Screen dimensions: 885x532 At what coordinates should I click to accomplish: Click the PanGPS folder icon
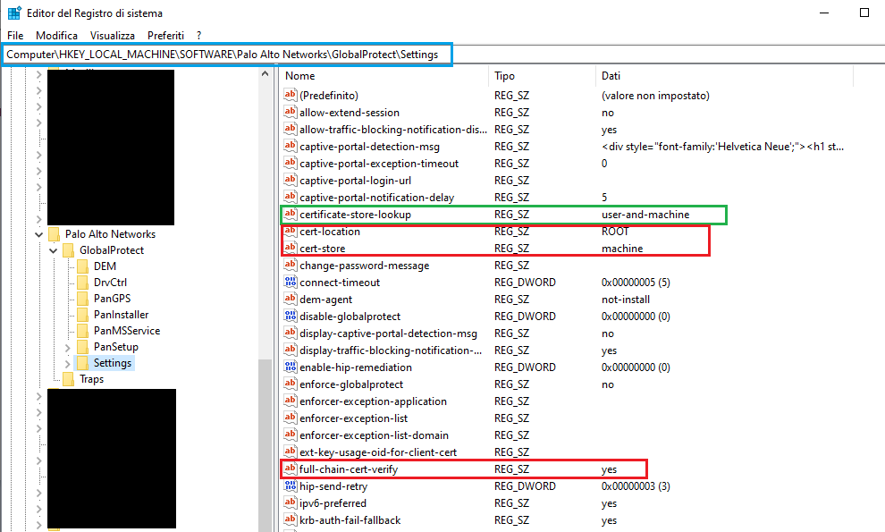(x=82, y=299)
